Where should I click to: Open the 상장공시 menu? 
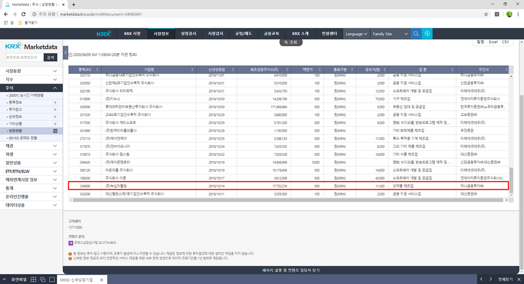189,34
